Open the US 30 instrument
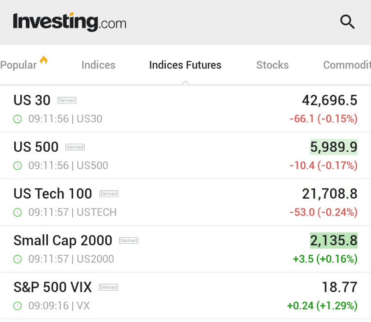 coord(185,109)
